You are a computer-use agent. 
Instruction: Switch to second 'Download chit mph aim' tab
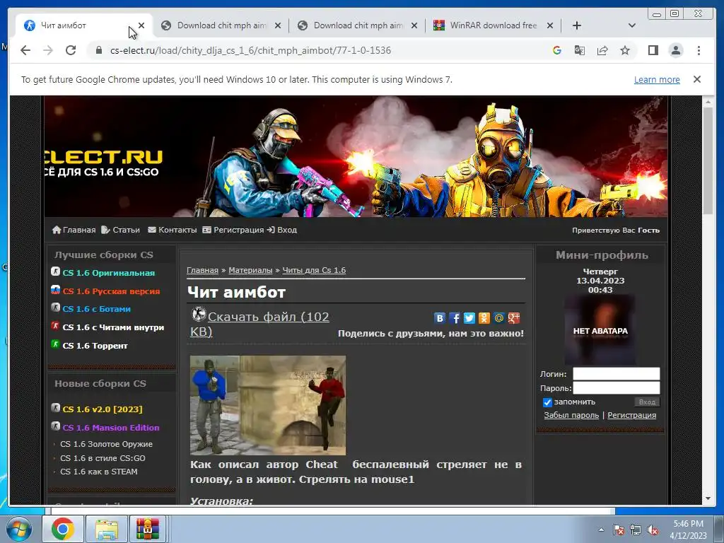221,25
